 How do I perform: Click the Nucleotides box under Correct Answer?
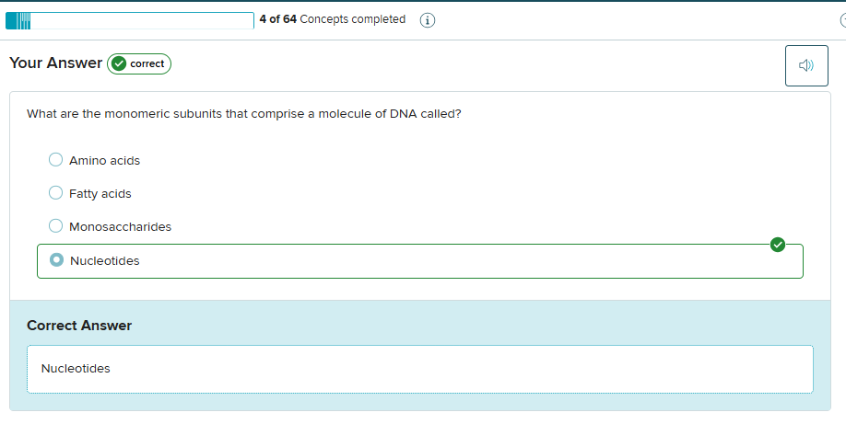pos(420,369)
